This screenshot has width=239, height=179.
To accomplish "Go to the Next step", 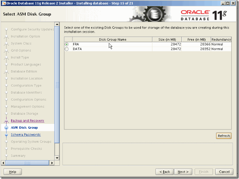I will pos(183,172).
